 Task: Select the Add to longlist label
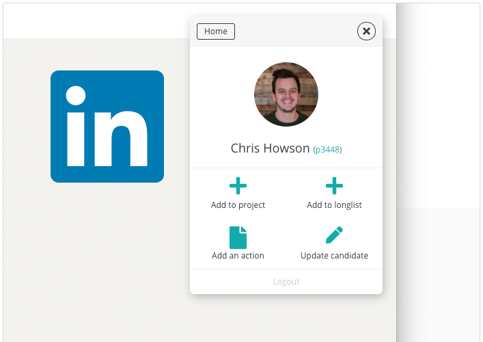tap(334, 205)
